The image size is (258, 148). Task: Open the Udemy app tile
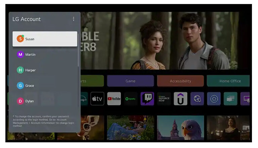pos(180,99)
